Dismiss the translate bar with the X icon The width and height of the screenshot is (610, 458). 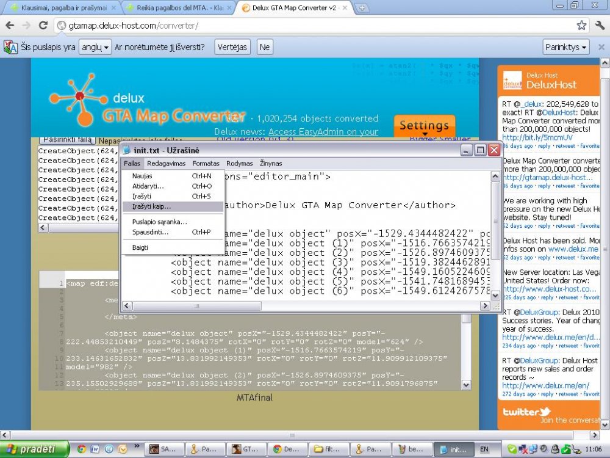click(x=601, y=47)
